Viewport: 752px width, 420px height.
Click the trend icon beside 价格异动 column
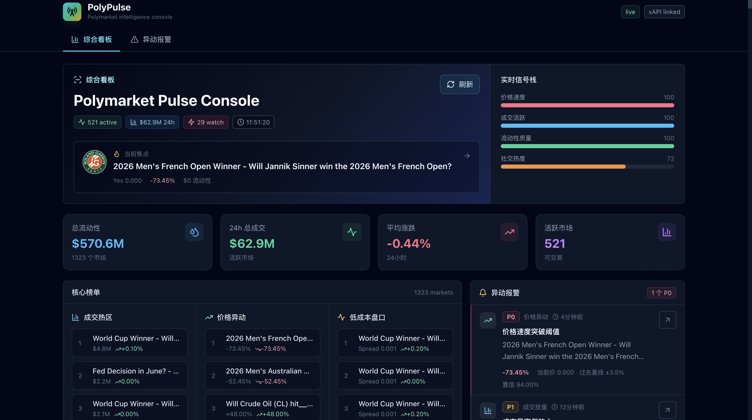(209, 317)
